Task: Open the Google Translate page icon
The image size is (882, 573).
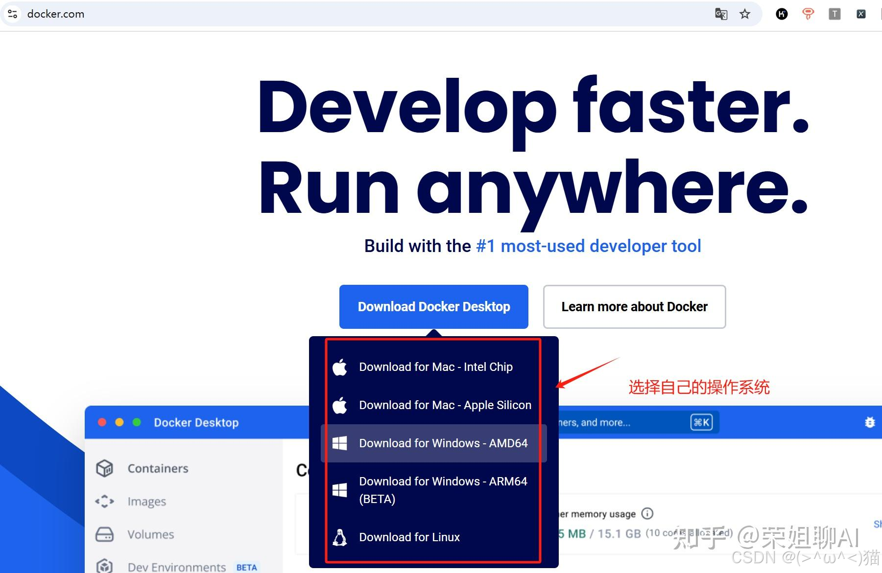Action: pos(721,14)
